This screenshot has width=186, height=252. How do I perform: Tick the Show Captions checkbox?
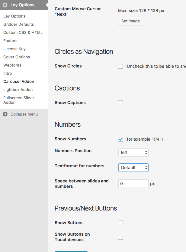tap(120, 103)
